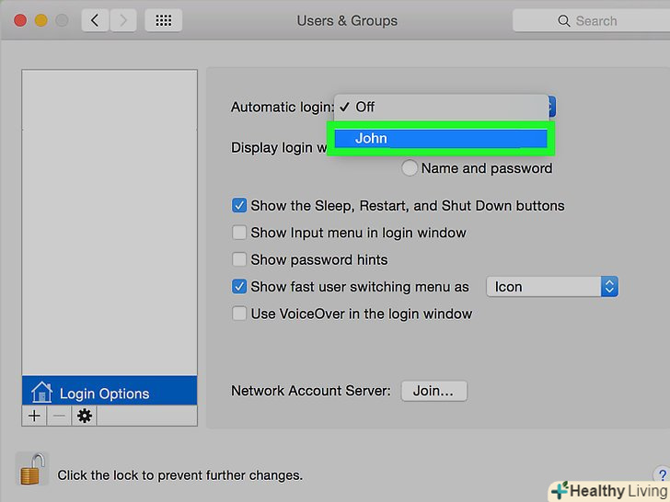This screenshot has height=502, width=670.
Task: Click the minus icon to remove user
Action: pos(59,416)
